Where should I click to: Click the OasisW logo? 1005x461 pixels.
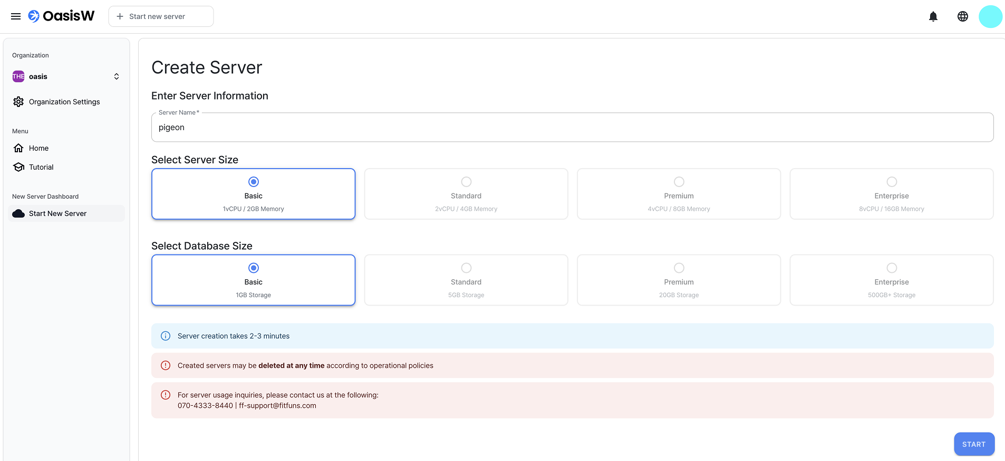coord(62,16)
